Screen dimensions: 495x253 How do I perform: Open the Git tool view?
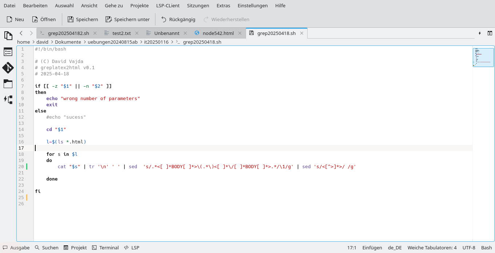[8, 68]
